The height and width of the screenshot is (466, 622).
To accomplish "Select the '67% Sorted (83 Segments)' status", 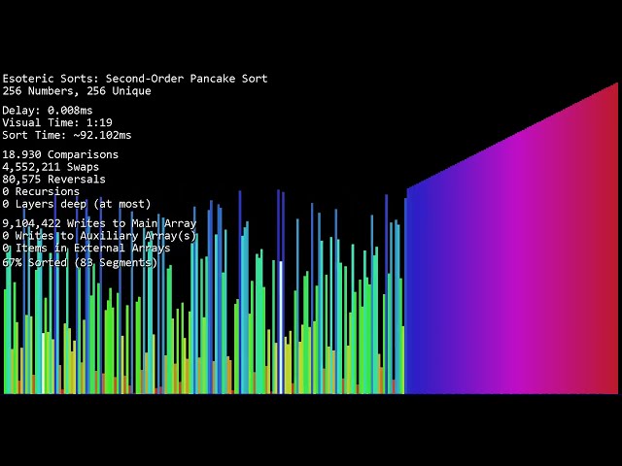I will [80, 262].
